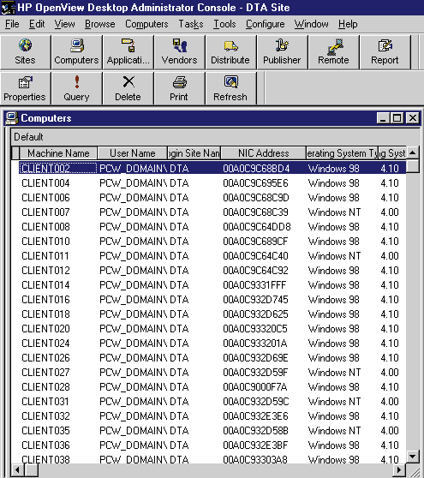Select the CLIENT008 row
Screen dimensions: 424x478
click(212, 227)
